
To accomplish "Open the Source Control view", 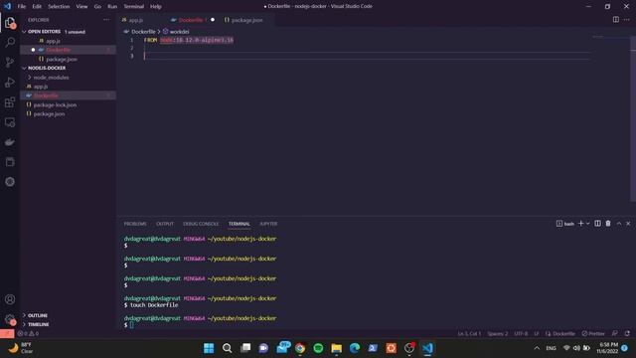I will point(10,62).
